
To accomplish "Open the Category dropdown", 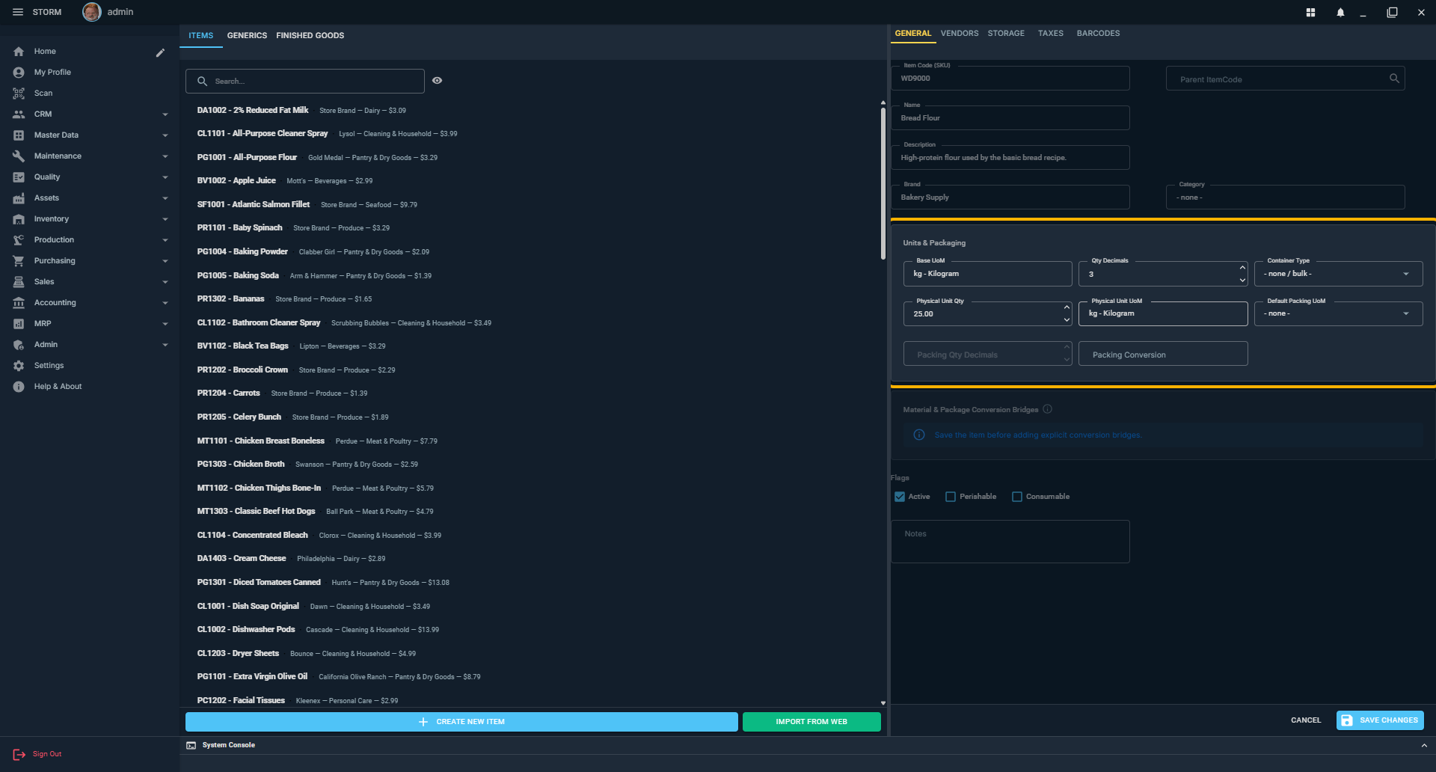I will coord(1285,197).
